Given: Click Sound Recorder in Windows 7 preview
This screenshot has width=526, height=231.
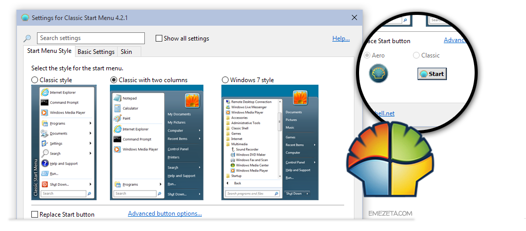Looking at the screenshot, I should pos(244,149).
